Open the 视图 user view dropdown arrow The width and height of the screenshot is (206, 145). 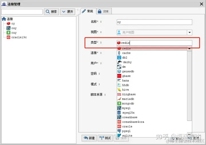[x=189, y=32]
